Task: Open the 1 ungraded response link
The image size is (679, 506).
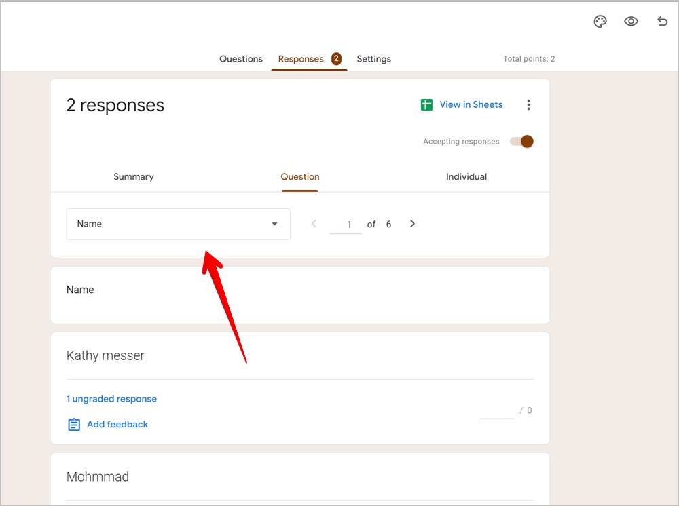Action: (x=112, y=399)
